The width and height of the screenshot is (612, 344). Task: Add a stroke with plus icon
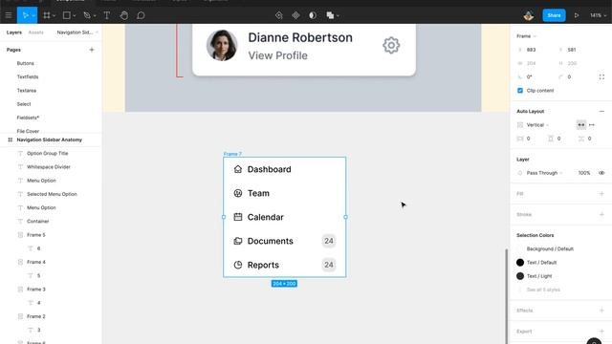(x=601, y=214)
